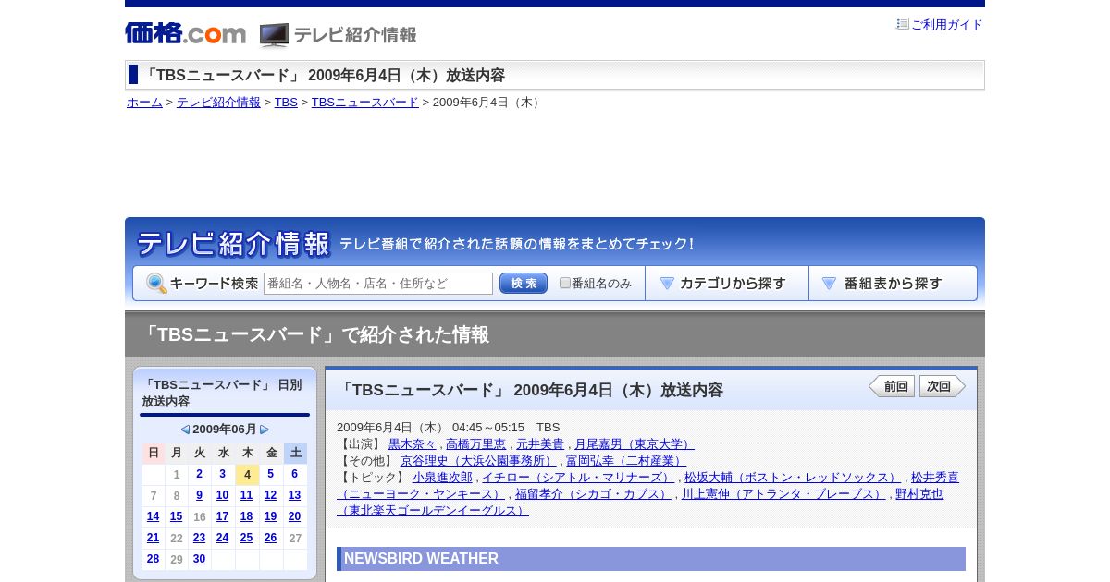Click the magnifier icon by キーワード検索
1110x582 pixels.
click(156, 284)
